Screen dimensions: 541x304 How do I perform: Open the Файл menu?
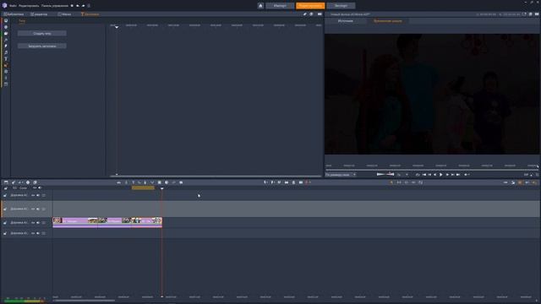coord(13,6)
